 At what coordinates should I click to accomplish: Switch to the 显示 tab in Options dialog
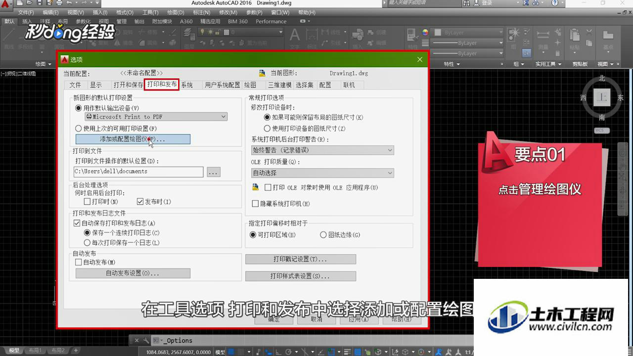96,85
